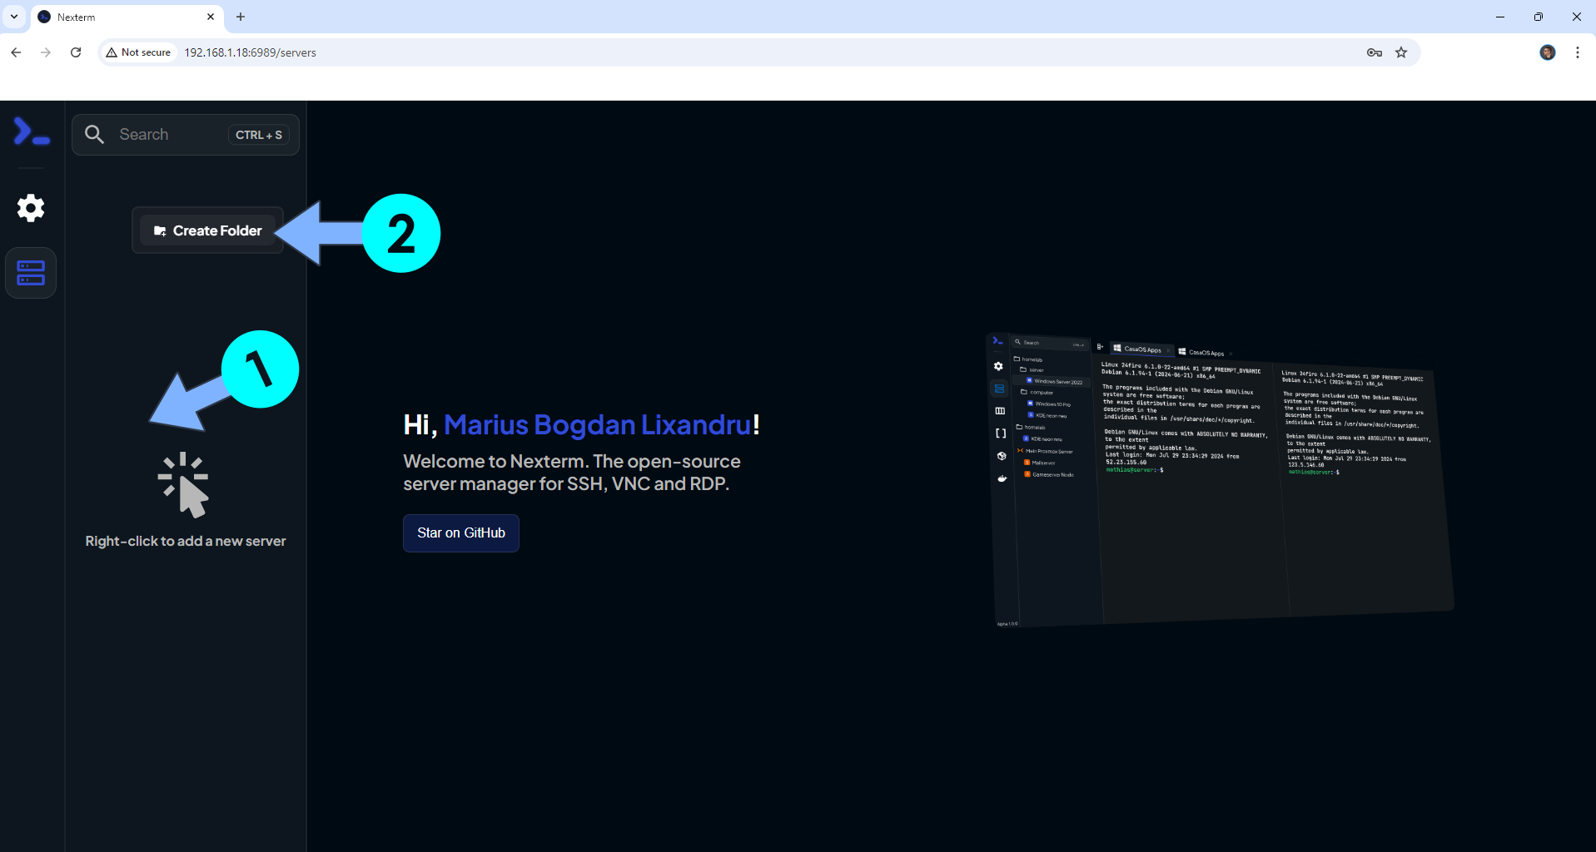Select the Nexterm browser tab
Image resolution: width=1596 pixels, height=852 pixels.
click(127, 17)
